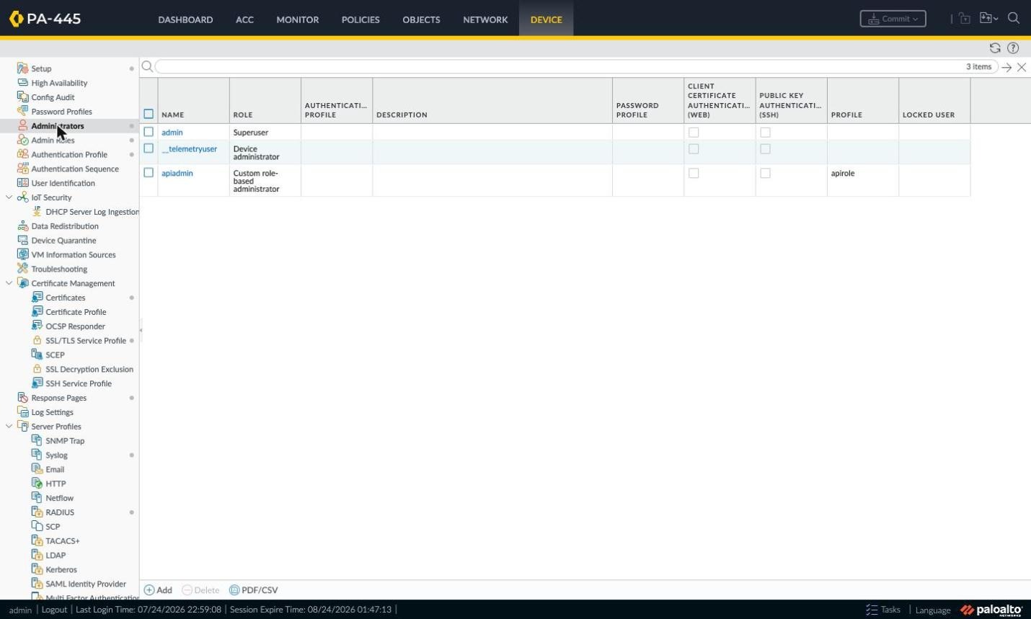
Task: Click the global search magnifier icon
Action: click(x=1014, y=19)
